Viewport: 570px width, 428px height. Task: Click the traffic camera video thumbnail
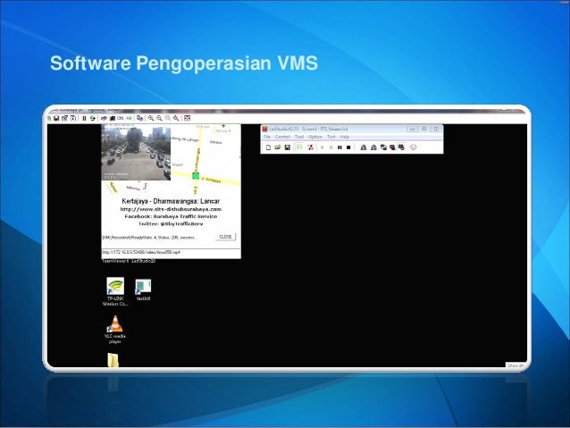point(136,153)
